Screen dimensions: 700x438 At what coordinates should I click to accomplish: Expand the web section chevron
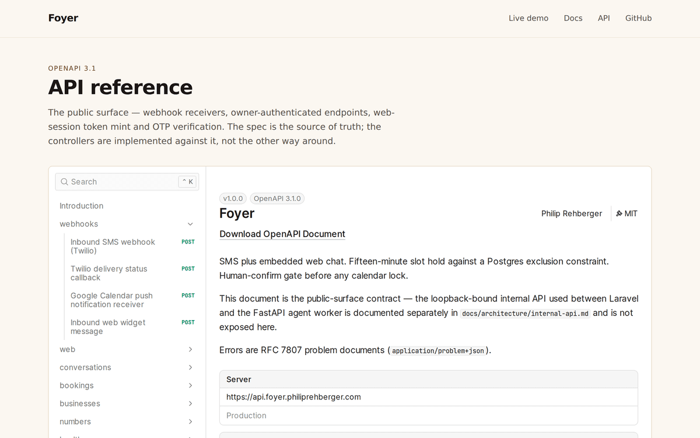point(190,349)
